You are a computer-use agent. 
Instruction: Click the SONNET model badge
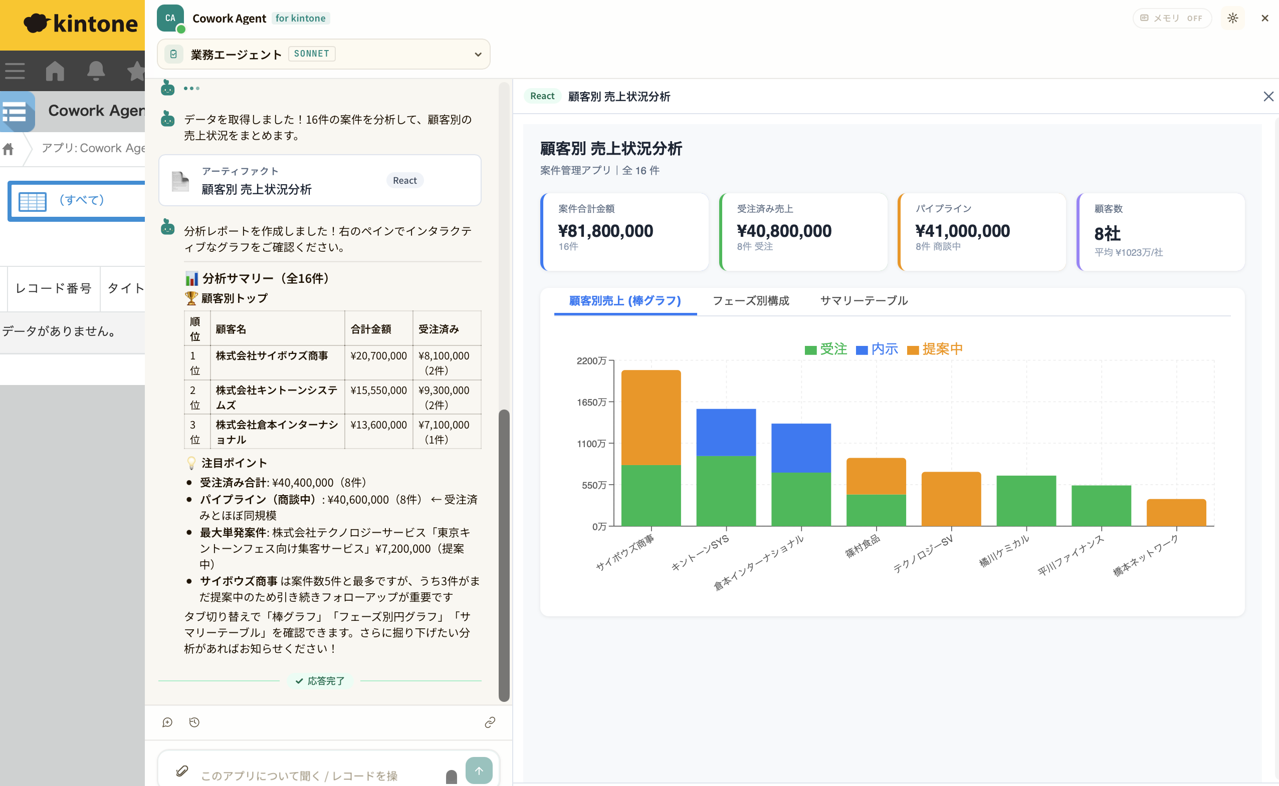tap(311, 54)
